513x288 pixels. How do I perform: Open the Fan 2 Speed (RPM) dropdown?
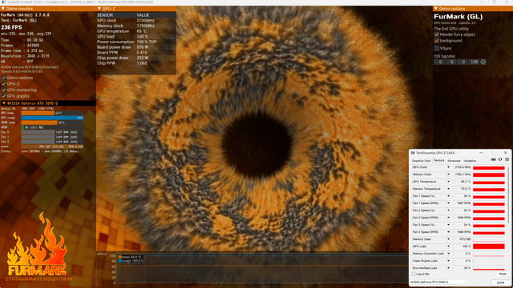pos(448,218)
